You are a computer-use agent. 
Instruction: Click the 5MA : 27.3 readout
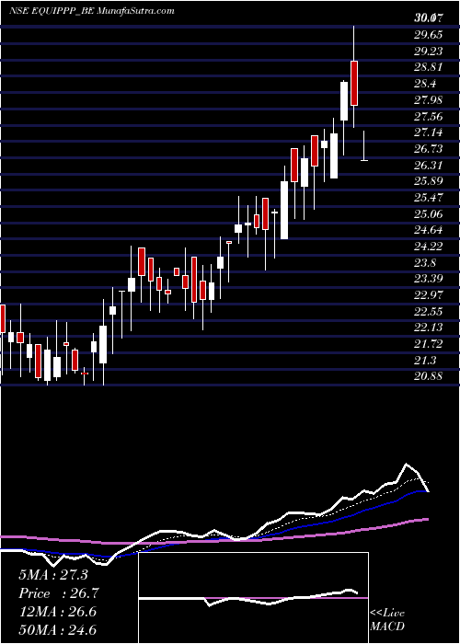(x=53, y=575)
